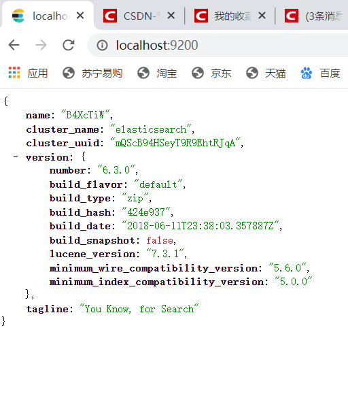
Task: Click the globe icon beside 苏宁易购
Action: [69, 73]
